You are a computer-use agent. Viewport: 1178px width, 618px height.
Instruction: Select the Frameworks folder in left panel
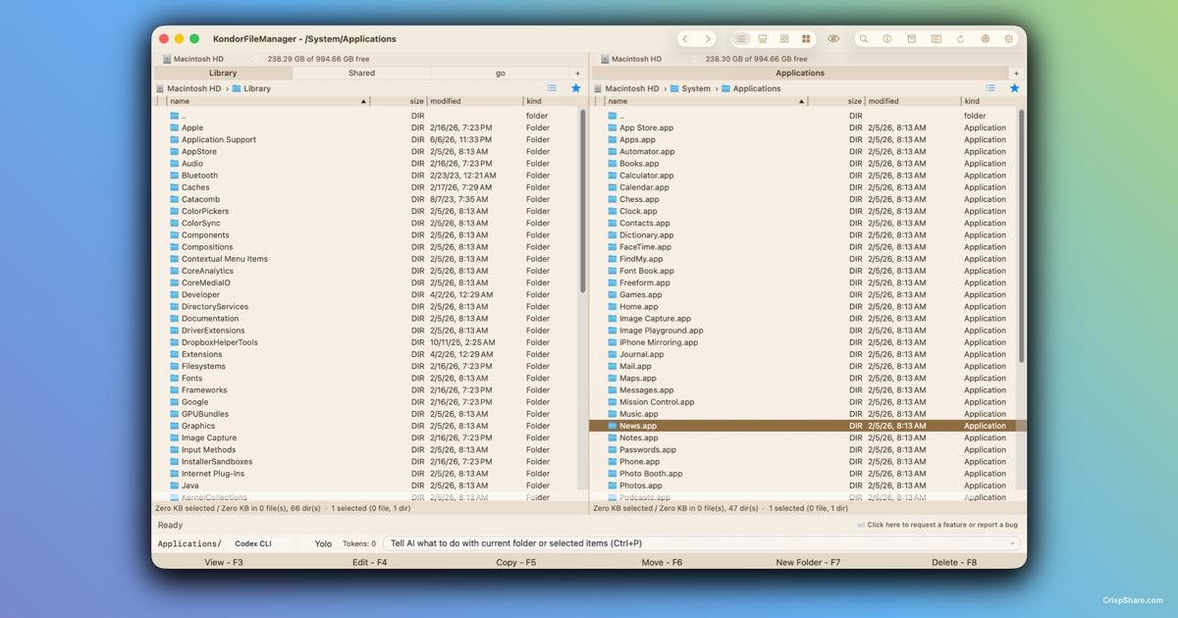click(367, 390)
